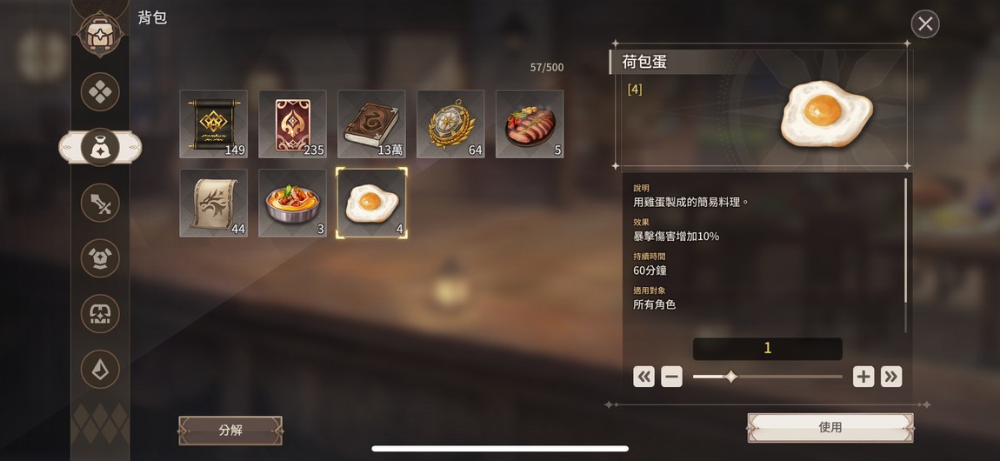Open the backpack icon at sidebar top

pos(99,35)
